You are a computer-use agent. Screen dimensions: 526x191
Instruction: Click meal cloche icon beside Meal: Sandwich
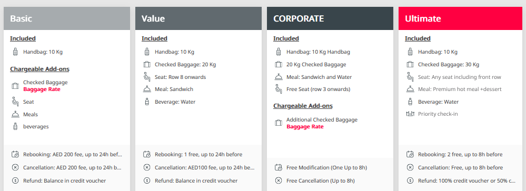click(146, 89)
